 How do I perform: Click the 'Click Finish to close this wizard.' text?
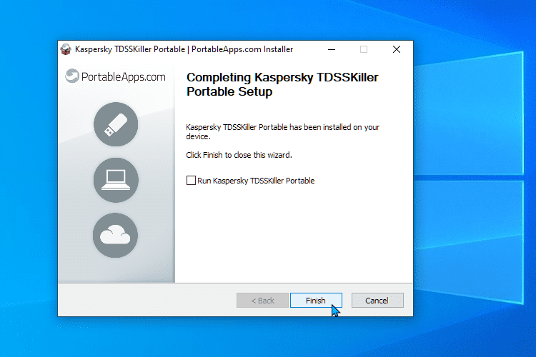click(x=239, y=155)
